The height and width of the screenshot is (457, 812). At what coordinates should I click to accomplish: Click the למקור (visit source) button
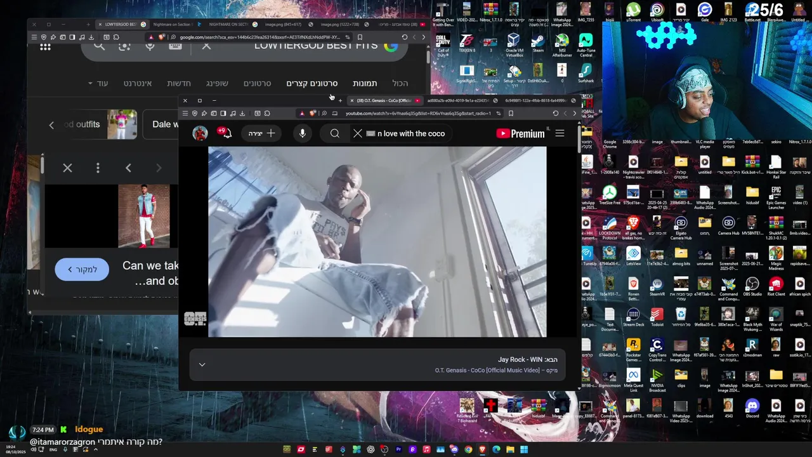pyautogui.click(x=82, y=270)
